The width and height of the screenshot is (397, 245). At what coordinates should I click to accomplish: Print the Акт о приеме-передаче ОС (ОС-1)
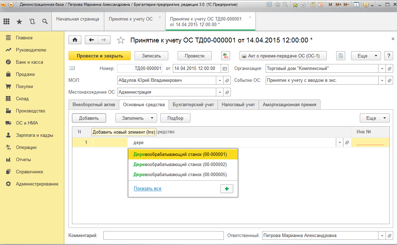[x=284, y=56]
